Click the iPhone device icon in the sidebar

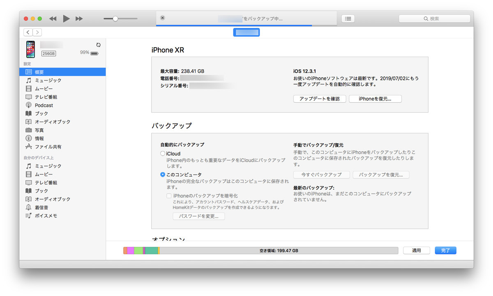click(30, 49)
